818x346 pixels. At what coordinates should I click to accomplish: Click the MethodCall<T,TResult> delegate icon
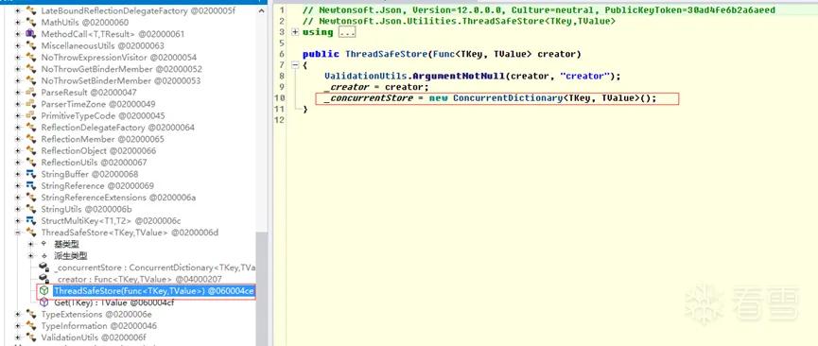31,34
